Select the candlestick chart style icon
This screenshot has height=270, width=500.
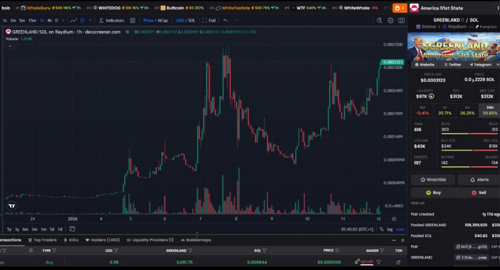point(82,20)
